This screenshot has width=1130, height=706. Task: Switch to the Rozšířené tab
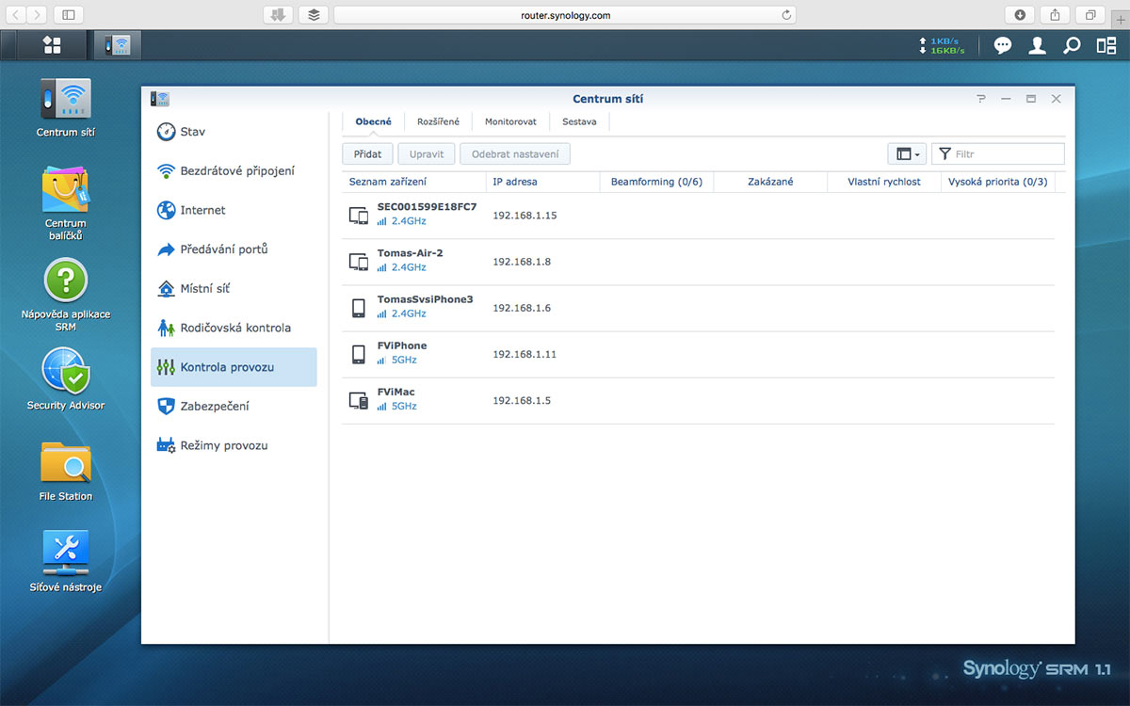[438, 121]
